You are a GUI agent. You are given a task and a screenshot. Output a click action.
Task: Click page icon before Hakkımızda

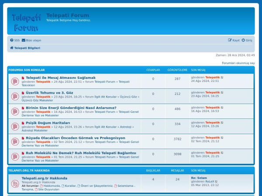[x=41, y=186]
